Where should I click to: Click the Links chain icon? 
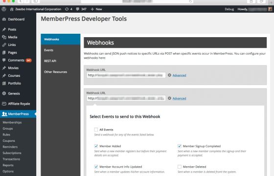coord(4,44)
